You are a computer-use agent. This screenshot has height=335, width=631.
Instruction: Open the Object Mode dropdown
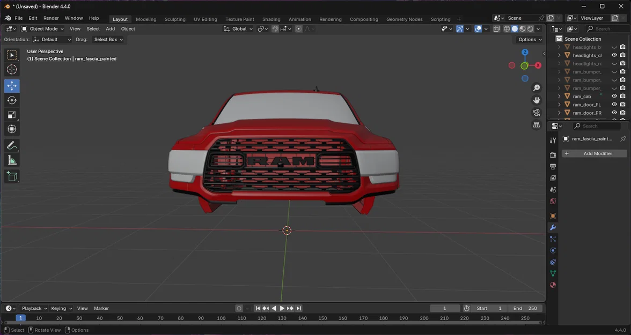(43, 29)
